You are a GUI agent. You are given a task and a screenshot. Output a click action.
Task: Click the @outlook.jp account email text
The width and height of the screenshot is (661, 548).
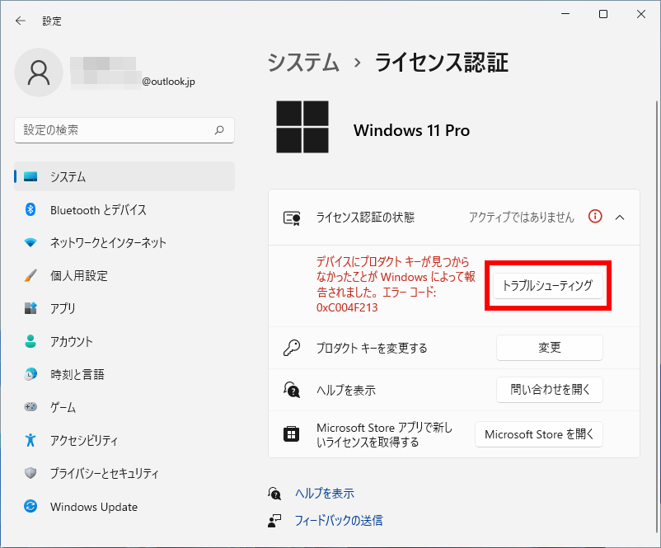(168, 82)
